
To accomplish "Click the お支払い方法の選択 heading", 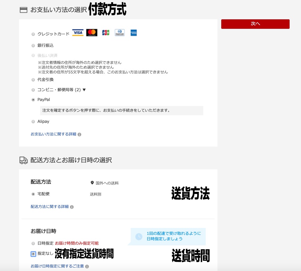I will [59, 9].
